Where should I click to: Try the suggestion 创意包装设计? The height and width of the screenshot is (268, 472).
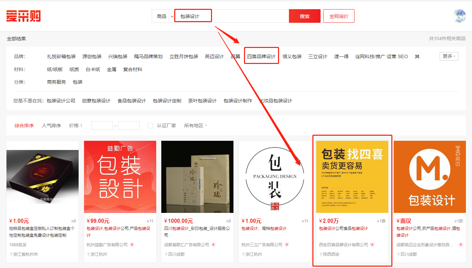[x=96, y=101]
